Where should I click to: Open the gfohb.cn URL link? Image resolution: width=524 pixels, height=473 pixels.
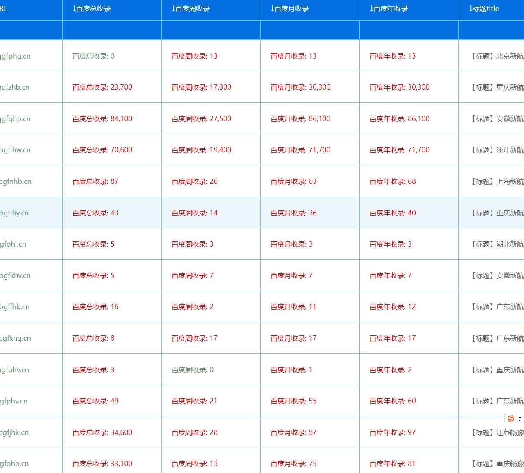pos(14,464)
